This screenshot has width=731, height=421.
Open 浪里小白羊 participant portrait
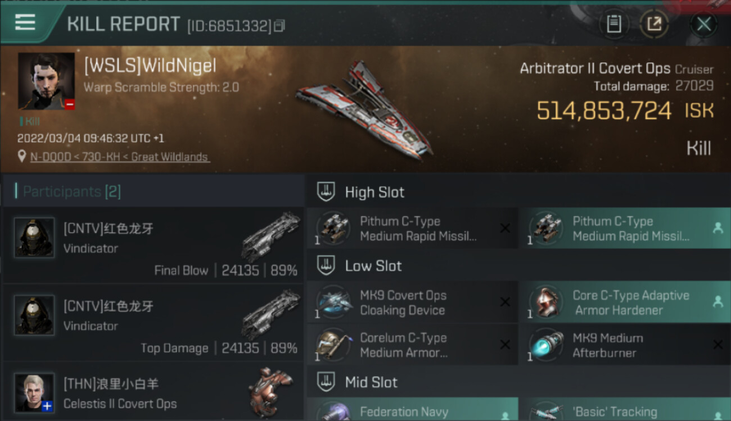34,393
